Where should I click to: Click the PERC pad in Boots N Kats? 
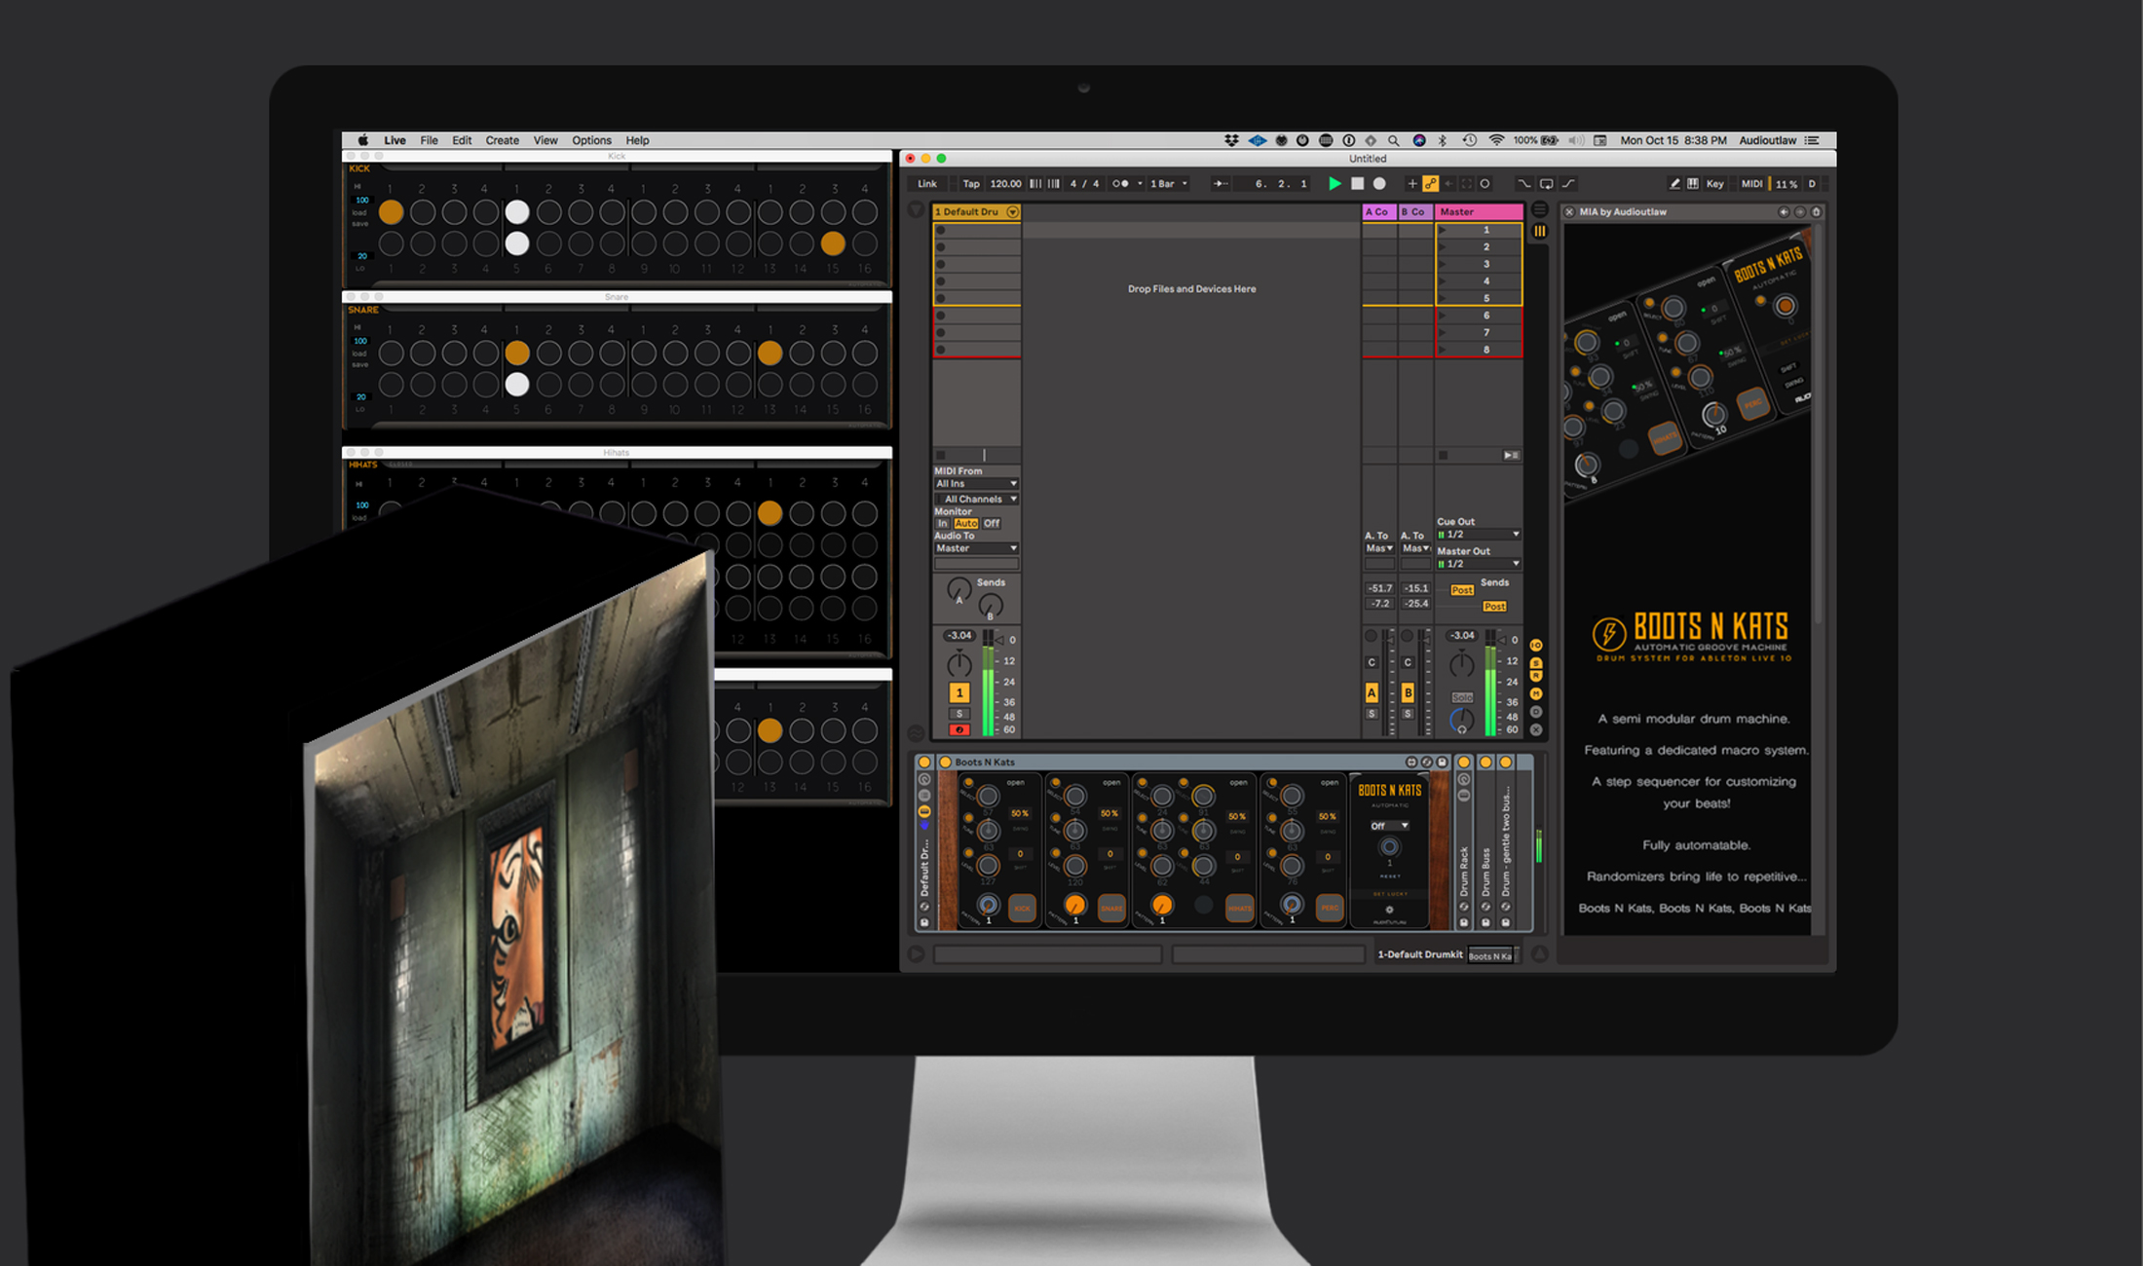pos(1331,908)
